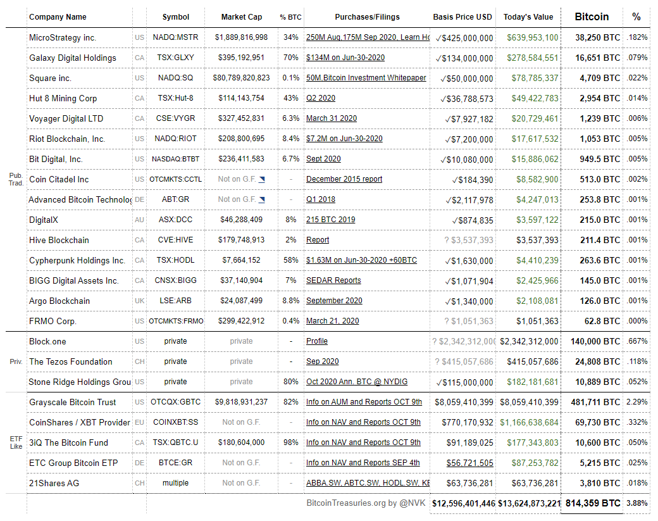Open CoinShares' Info on NAV and Reports link
The height and width of the screenshot is (521, 658).
click(x=363, y=422)
